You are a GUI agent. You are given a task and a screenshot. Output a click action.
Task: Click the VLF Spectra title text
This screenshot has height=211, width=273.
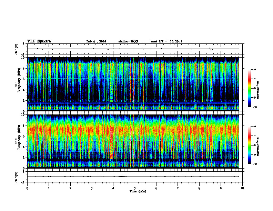point(39,41)
